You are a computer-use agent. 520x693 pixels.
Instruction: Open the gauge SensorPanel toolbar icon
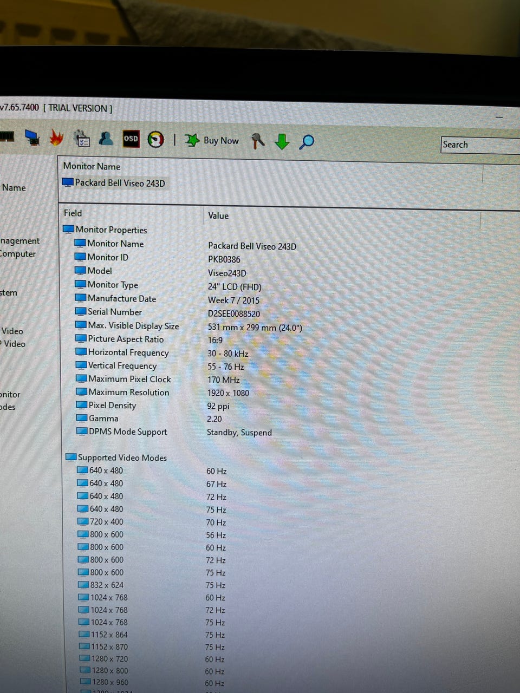(155, 139)
